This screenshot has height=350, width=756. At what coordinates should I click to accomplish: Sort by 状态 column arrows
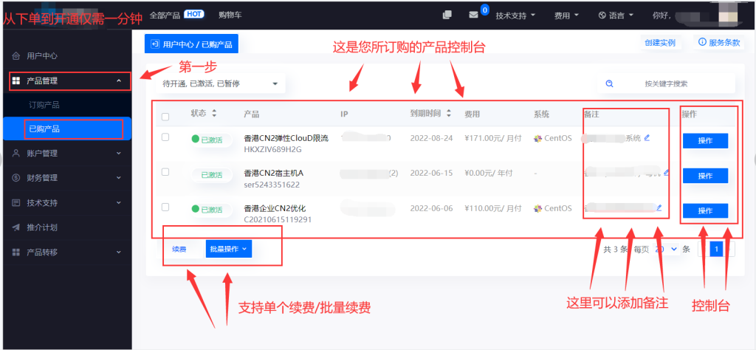click(x=214, y=114)
